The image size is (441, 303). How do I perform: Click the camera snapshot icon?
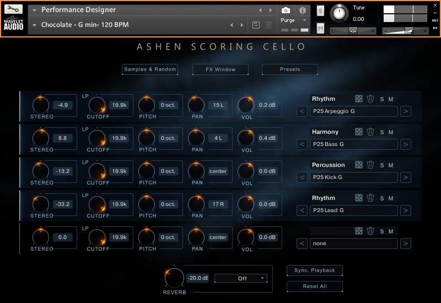[x=286, y=10]
